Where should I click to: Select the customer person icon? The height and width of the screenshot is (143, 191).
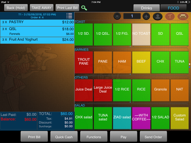pyautogui.click(x=158, y=16)
